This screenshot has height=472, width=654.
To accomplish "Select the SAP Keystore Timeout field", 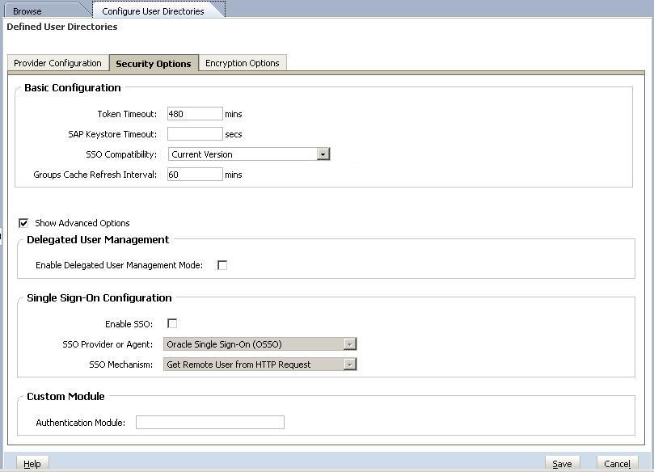I will pos(194,133).
